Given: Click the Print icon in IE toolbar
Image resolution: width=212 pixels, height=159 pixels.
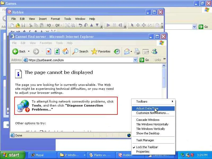Looking at the screenshot, I should [x=137, y=51].
